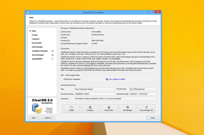Click the Format/Type field value HTM/Comparison
This screenshot has height=135, width=204.
pyautogui.click(x=143, y=89)
